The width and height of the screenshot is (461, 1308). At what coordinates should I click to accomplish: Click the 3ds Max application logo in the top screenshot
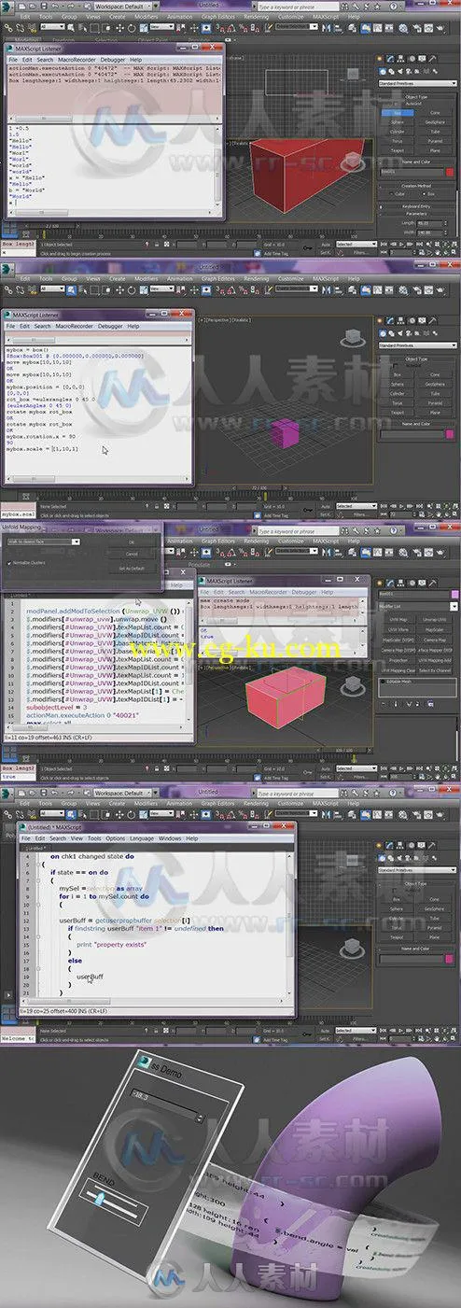point(7,6)
